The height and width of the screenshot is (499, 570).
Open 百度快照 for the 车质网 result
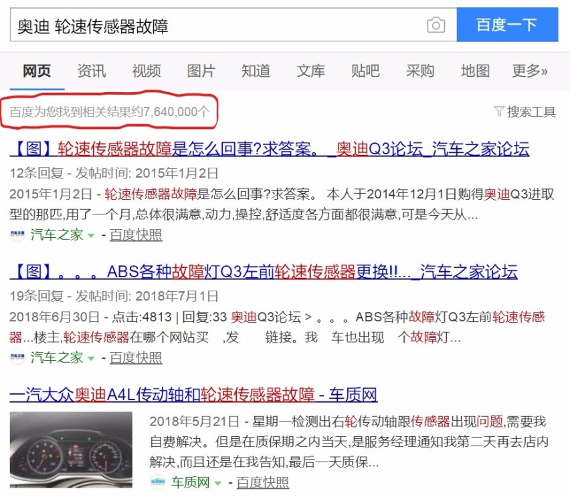click(262, 483)
